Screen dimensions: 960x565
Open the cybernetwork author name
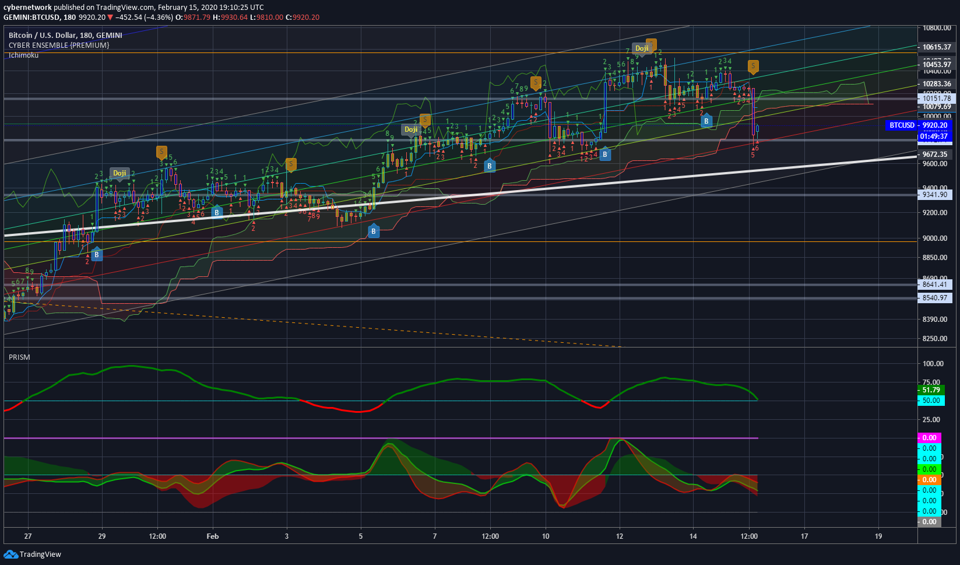pos(27,8)
